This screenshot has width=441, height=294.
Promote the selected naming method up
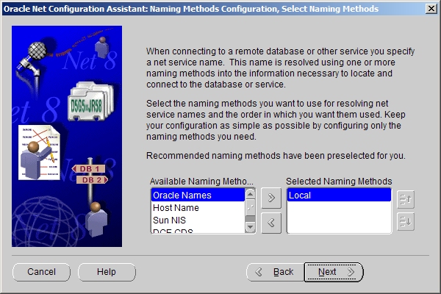coord(406,199)
